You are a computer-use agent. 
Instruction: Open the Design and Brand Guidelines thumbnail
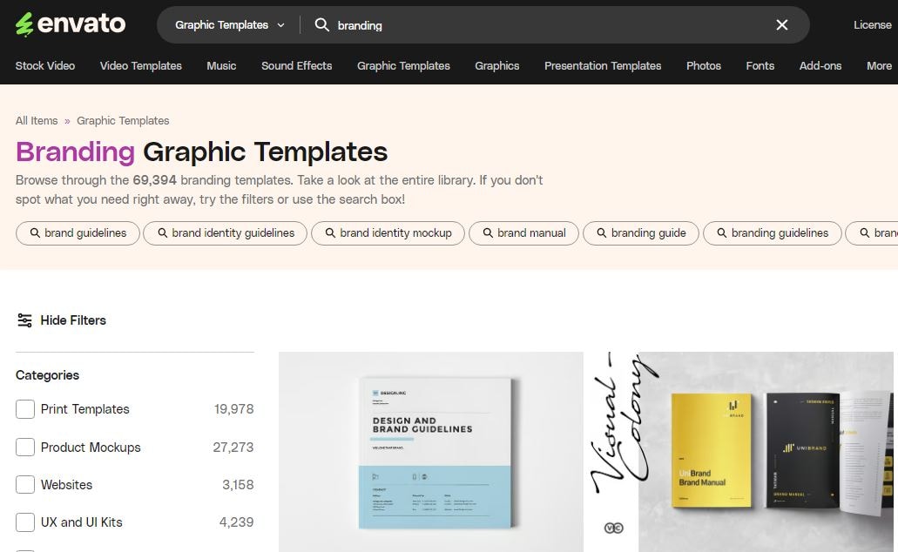click(430, 452)
